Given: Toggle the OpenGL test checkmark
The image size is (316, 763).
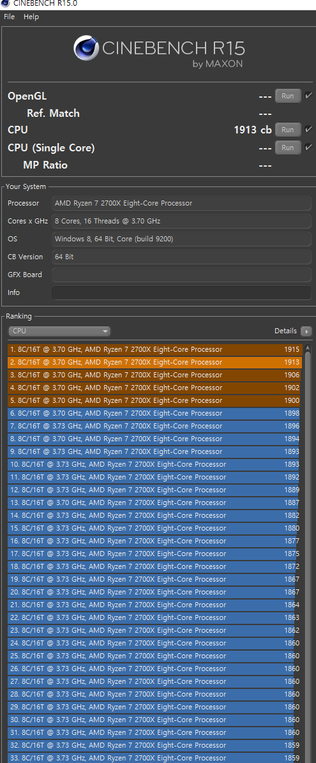Looking at the screenshot, I should pos(308,95).
